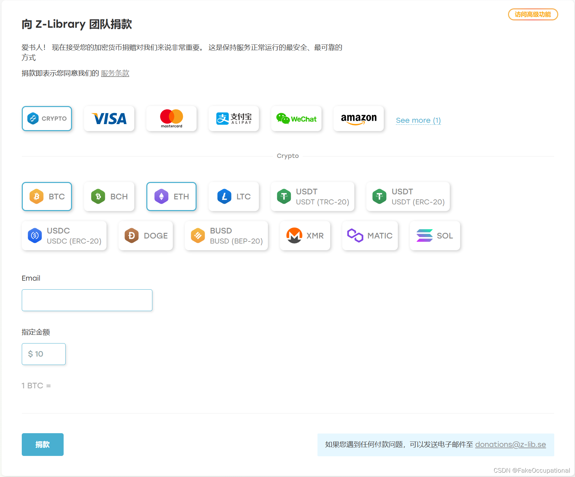
Task: Select the CRYPTO payment method
Action: click(47, 118)
